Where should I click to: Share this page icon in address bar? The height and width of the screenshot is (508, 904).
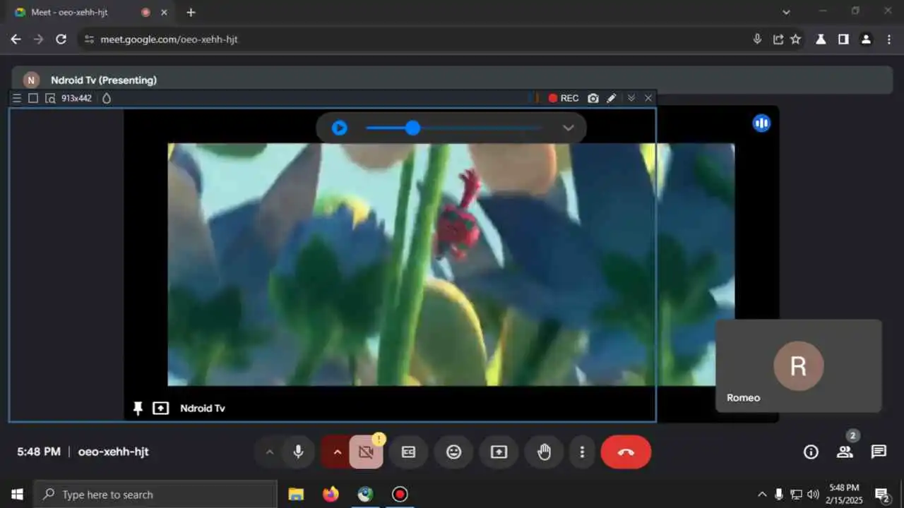pos(778,40)
